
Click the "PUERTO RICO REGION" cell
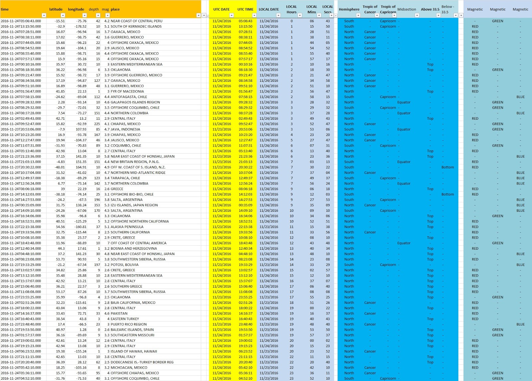click(x=156, y=324)
